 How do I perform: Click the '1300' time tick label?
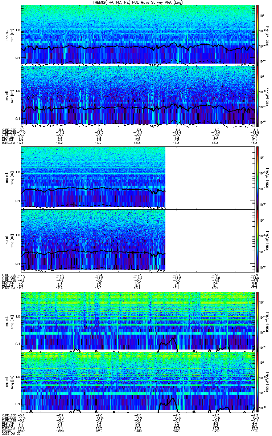(137, 431)
